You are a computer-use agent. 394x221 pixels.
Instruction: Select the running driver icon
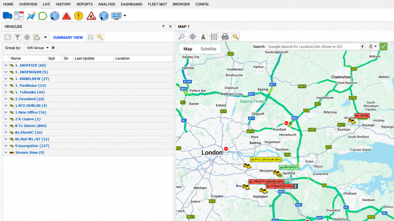pos(31,16)
